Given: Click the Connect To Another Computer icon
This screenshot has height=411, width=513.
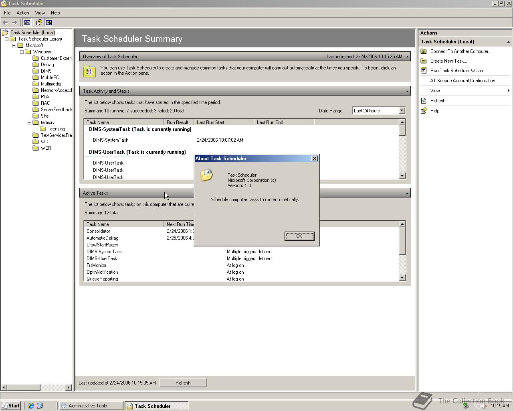Looking at the screenshot, I should click(424, 51).
